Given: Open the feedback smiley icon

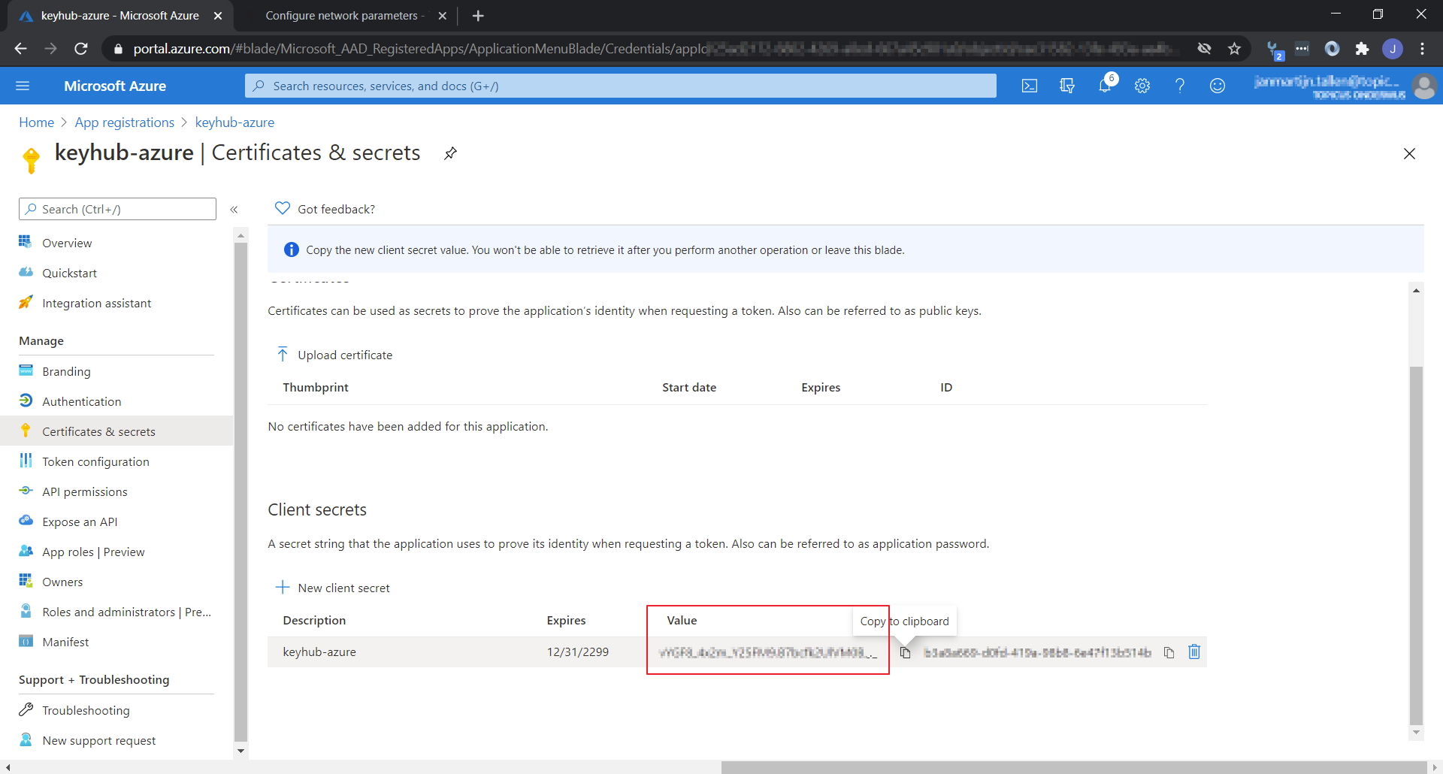Looking at the screenshot, I should click(1218, 86).
